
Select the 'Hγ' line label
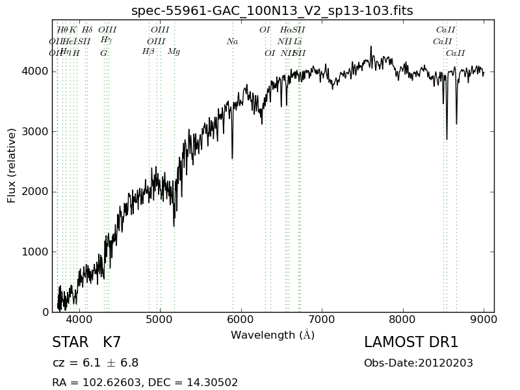[x=107, y=40]
